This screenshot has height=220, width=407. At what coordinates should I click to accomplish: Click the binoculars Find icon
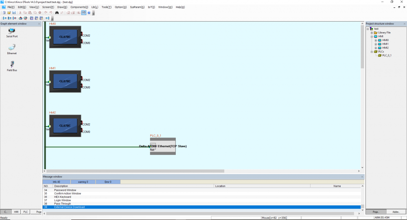click(x=57, y=13)
